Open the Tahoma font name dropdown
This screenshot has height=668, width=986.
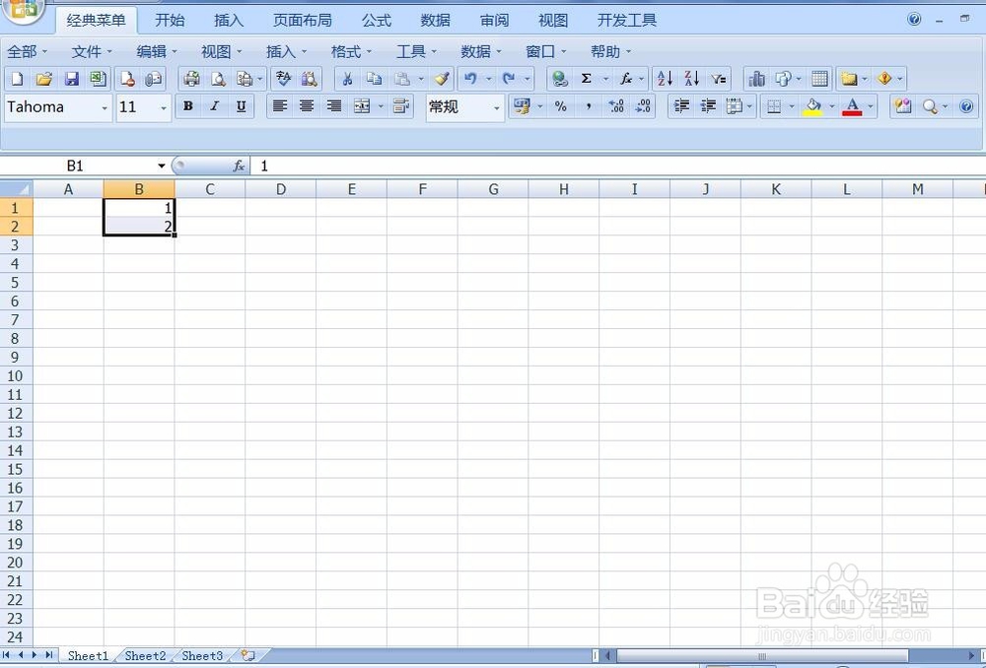tap(105, 108)
